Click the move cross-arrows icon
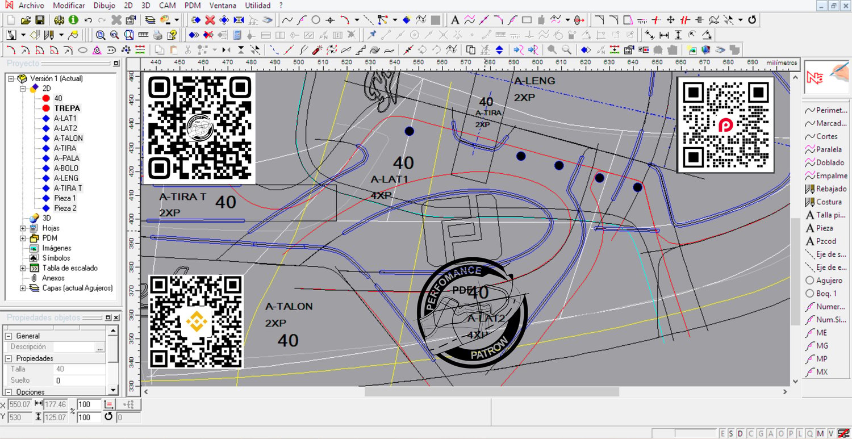852x439 pixels. (670, 20)
